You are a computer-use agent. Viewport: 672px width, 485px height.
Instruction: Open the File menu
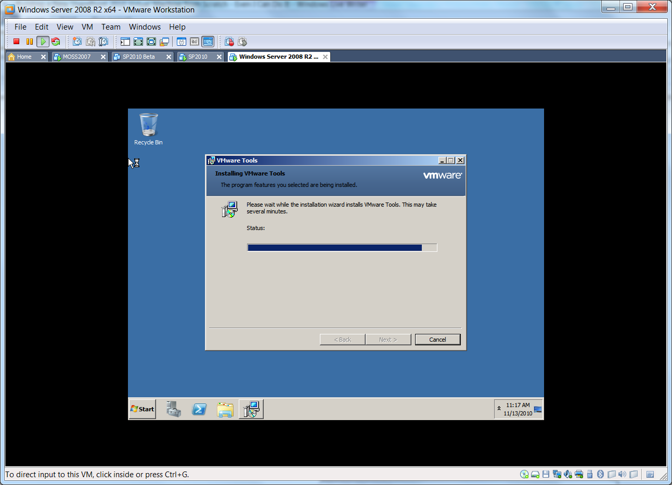20,27
